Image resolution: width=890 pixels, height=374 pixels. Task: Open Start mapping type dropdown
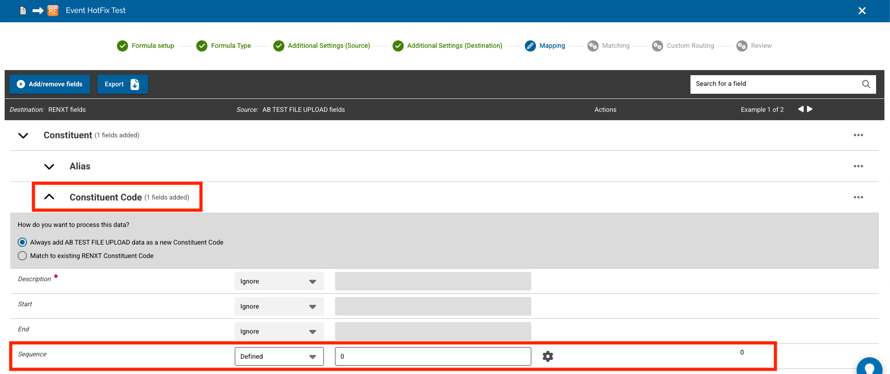tap(279, 306)
